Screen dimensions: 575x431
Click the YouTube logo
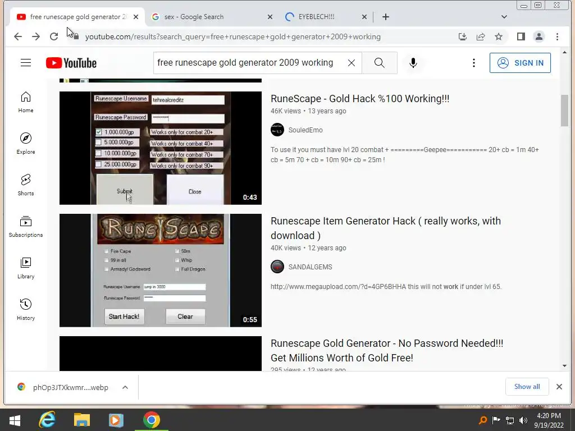pos(71,63)
